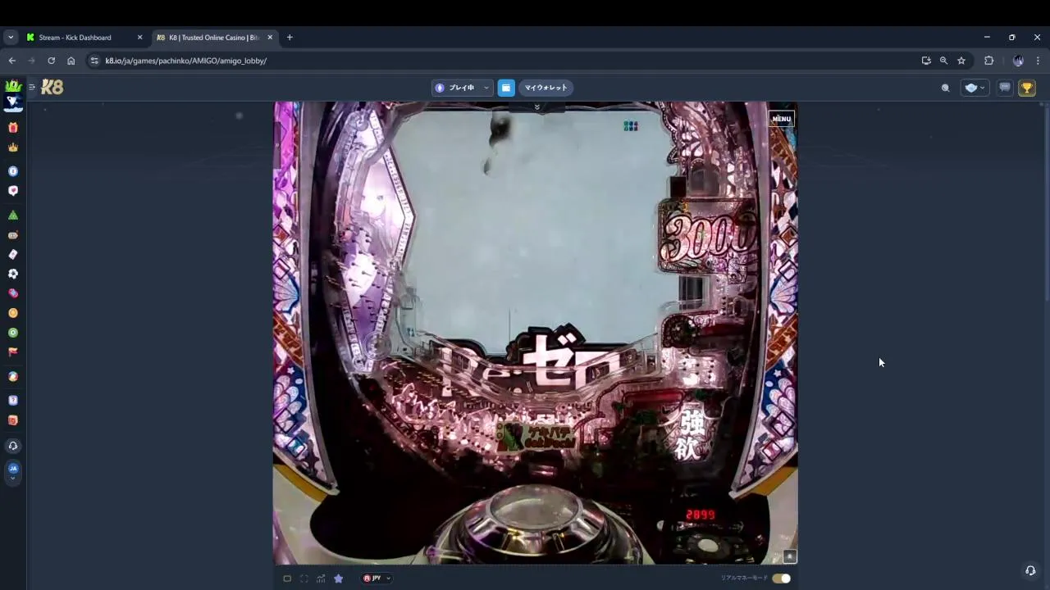Image resolution: width=1050 pixels, height=590 pixels.
Task: Open the heart speech bubble sidebar icon
Action: 13,190
